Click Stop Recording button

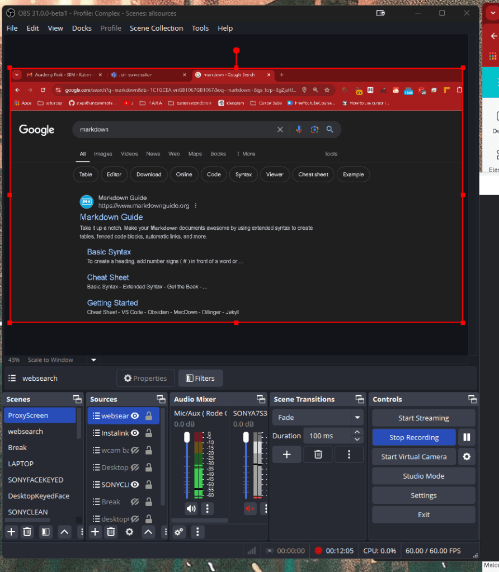point(414,437)
